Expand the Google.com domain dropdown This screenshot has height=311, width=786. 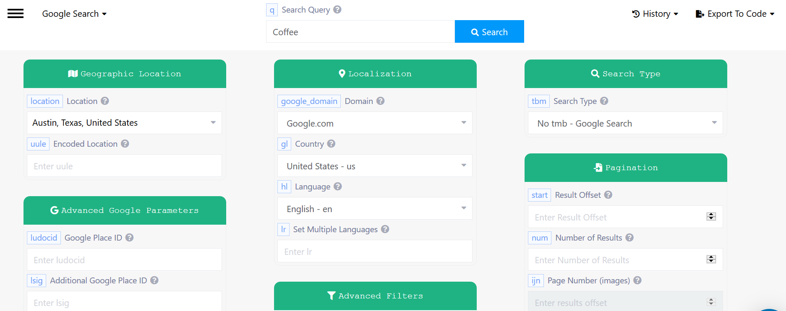click(375, 123)
